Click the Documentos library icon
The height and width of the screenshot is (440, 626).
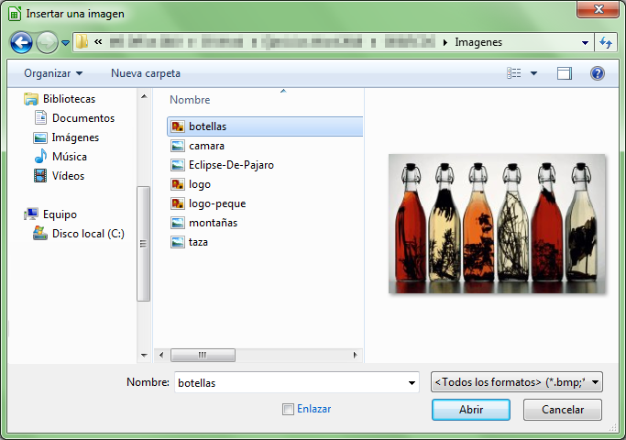click(x=40, y=117)
